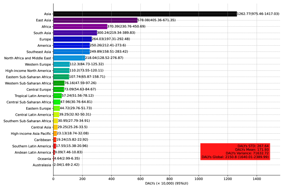Click 'Andean Latin America' label

coord(33,152)
